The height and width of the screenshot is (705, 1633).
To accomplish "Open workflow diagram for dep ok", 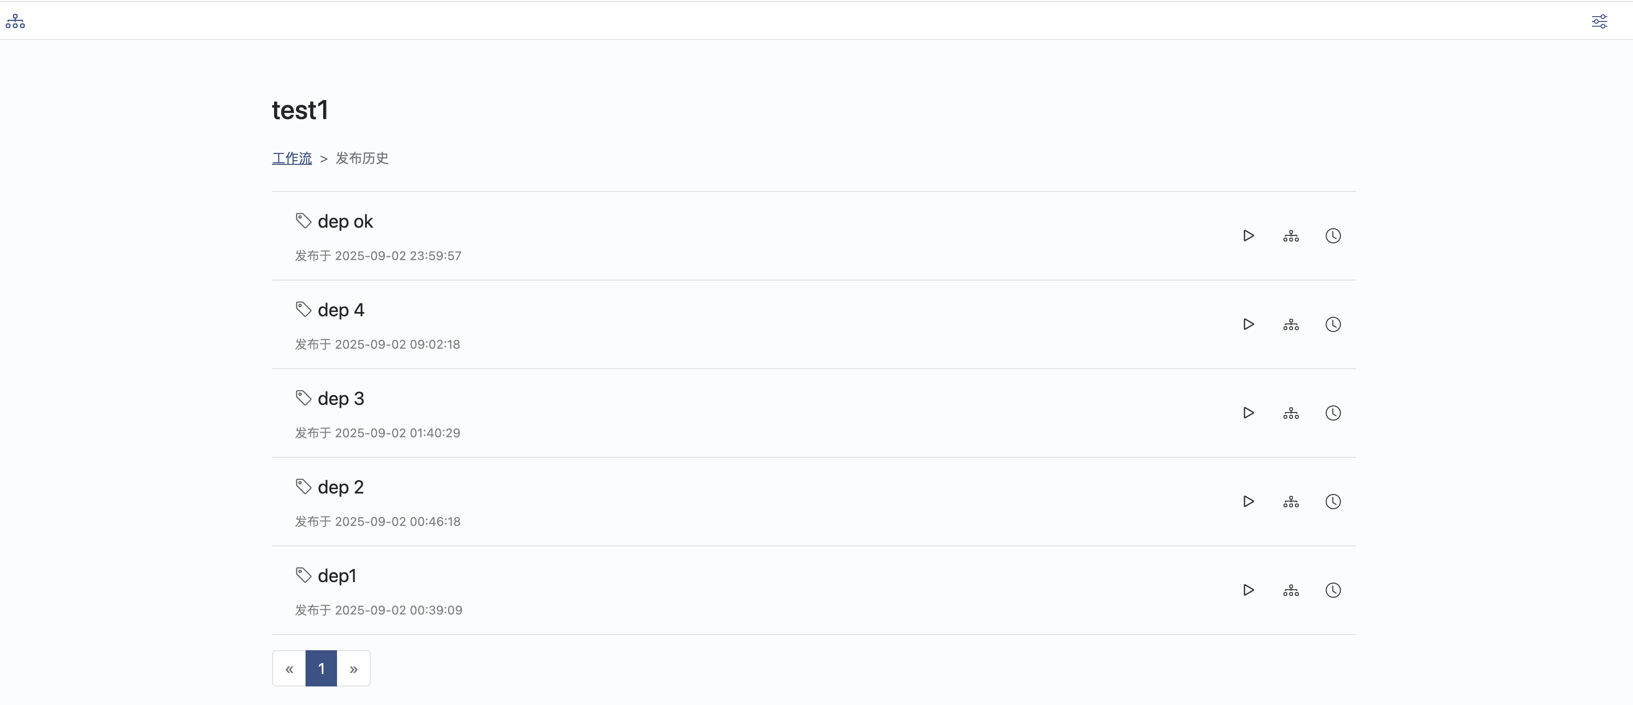I will click(x=1291, y=236).
